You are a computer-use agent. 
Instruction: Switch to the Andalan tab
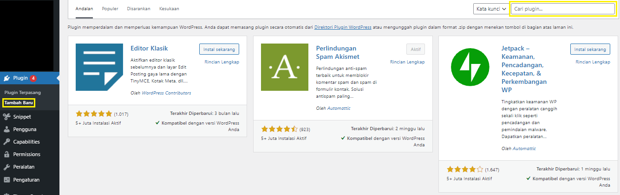point(84,9)
